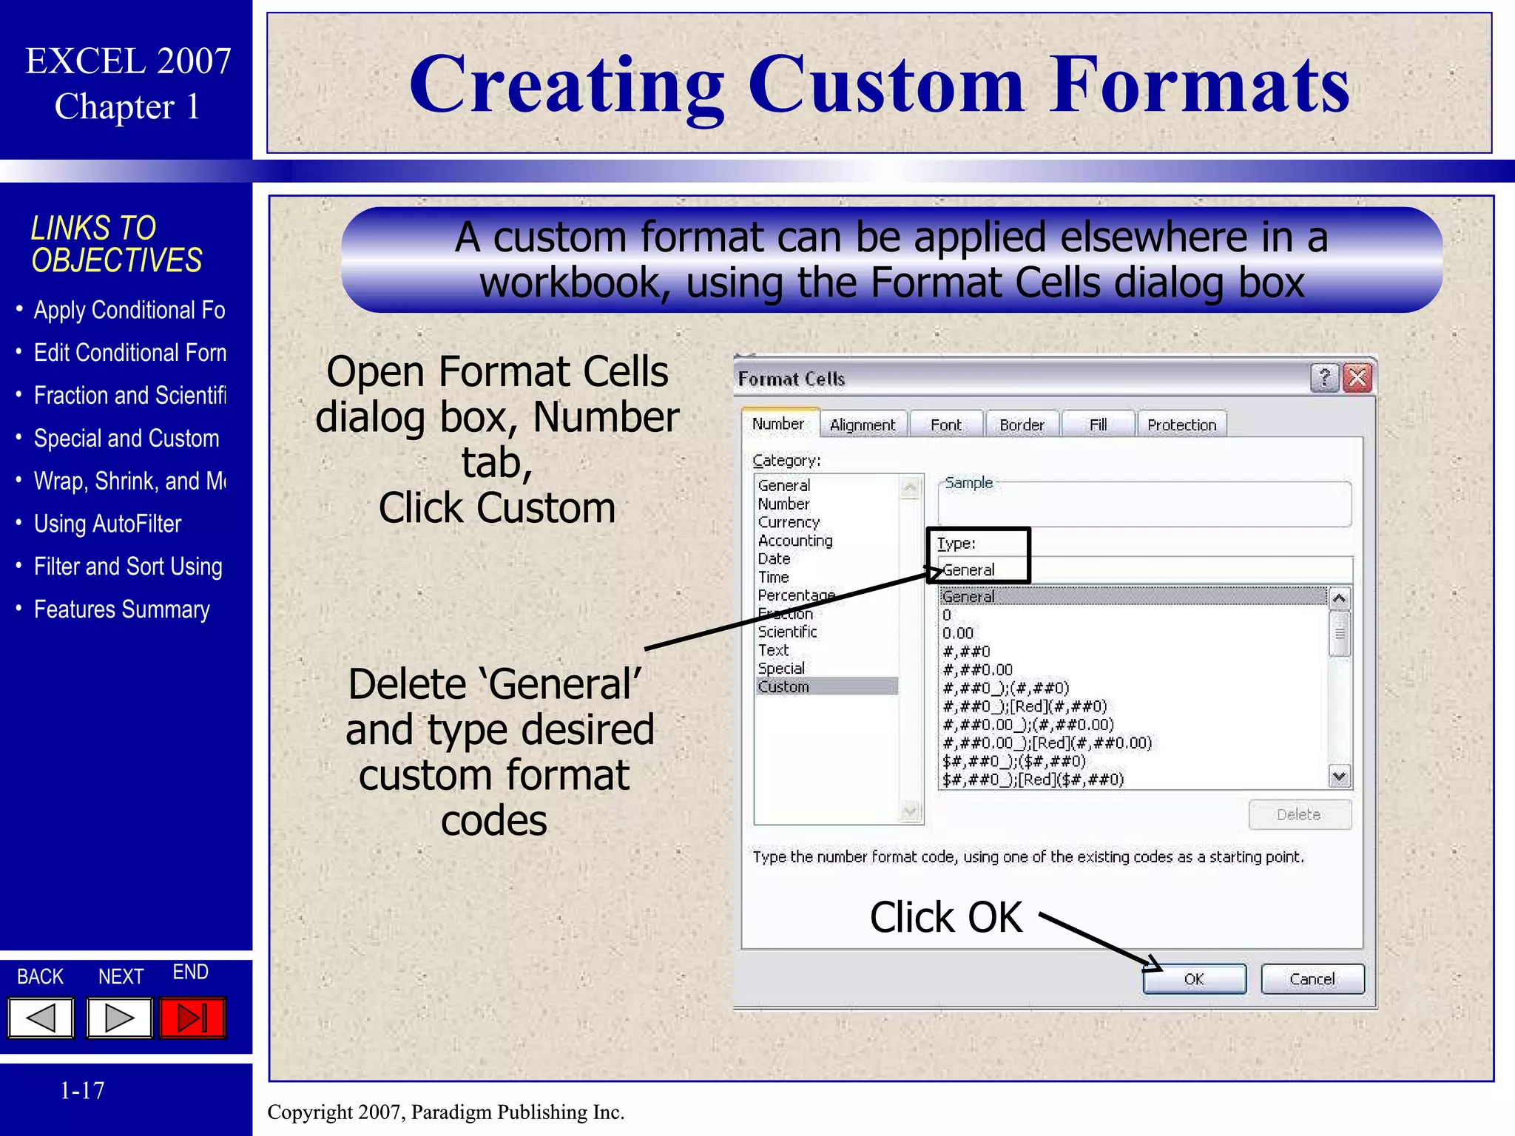Open Apply Conditional Fo objective link
The width and height of the screenshot is (1515, 1136).
129,310
